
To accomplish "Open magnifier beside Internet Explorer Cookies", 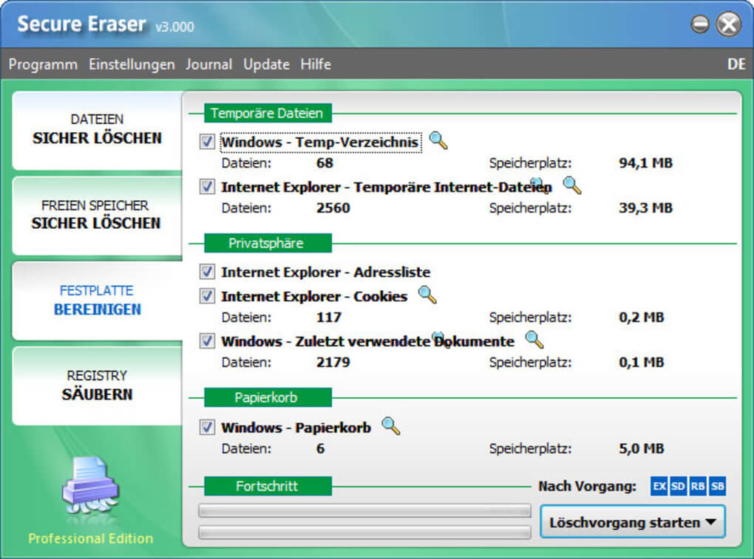I will [x=427, y=295].
